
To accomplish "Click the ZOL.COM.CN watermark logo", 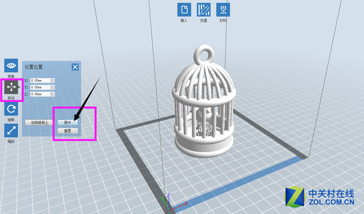I will (x=319, y=197).
